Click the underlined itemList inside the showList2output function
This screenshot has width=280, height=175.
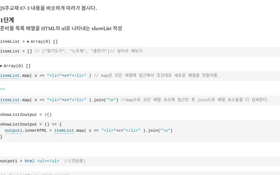(64, 130)
